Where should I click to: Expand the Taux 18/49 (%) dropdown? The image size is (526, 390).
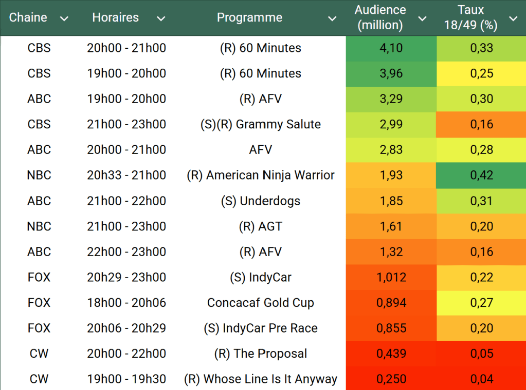coord(513,18)
